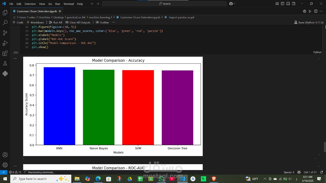Open the Edit menu
This screenshot has width=326, height=183.
tap(19, 4)
